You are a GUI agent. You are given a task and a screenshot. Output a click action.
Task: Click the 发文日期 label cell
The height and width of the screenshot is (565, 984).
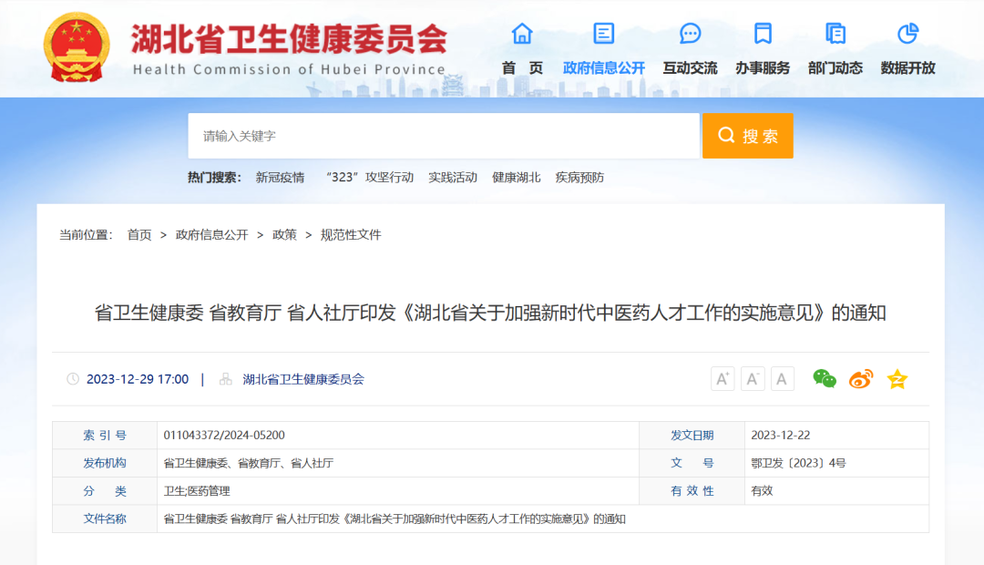tap(692, 435)
